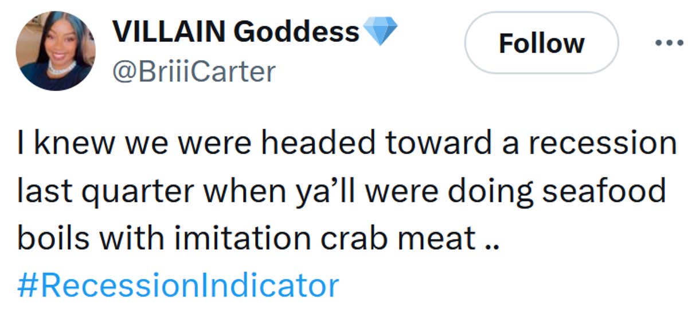Viewport: 688px width, 319px height.
Task: Click the blue diamond emoji beside the name
Action: (x=381, y=31)
